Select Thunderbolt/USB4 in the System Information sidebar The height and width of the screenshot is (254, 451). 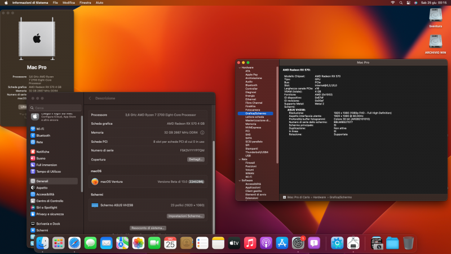coord(257,152)
